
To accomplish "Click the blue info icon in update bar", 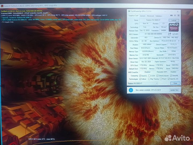I will (131, 90).
